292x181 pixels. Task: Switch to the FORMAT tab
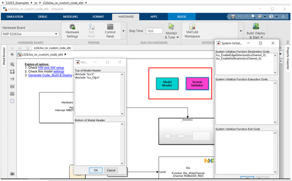point(98,17)
